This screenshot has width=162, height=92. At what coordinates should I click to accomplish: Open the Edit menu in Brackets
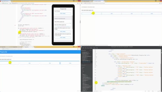[x=84, y=48]
